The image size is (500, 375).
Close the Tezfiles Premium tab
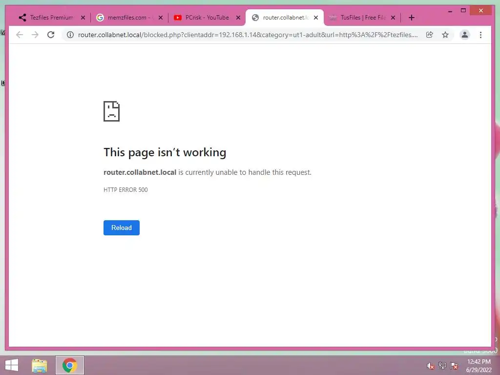point(83,18)
